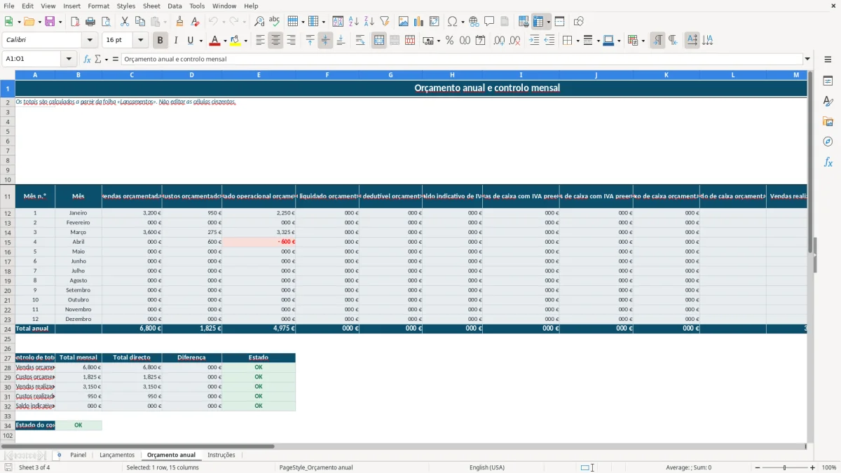This screenshot has width=841, height=473.
Task: Click zoom out minus button
Action: coord(758,467)
